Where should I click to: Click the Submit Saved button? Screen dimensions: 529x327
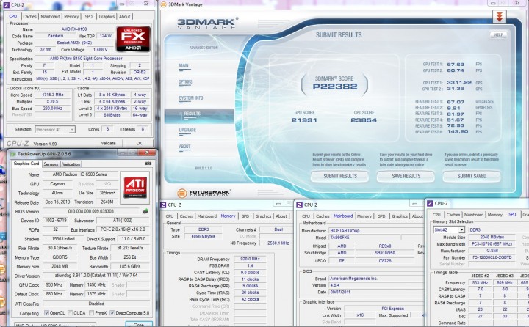click(472, 176)
